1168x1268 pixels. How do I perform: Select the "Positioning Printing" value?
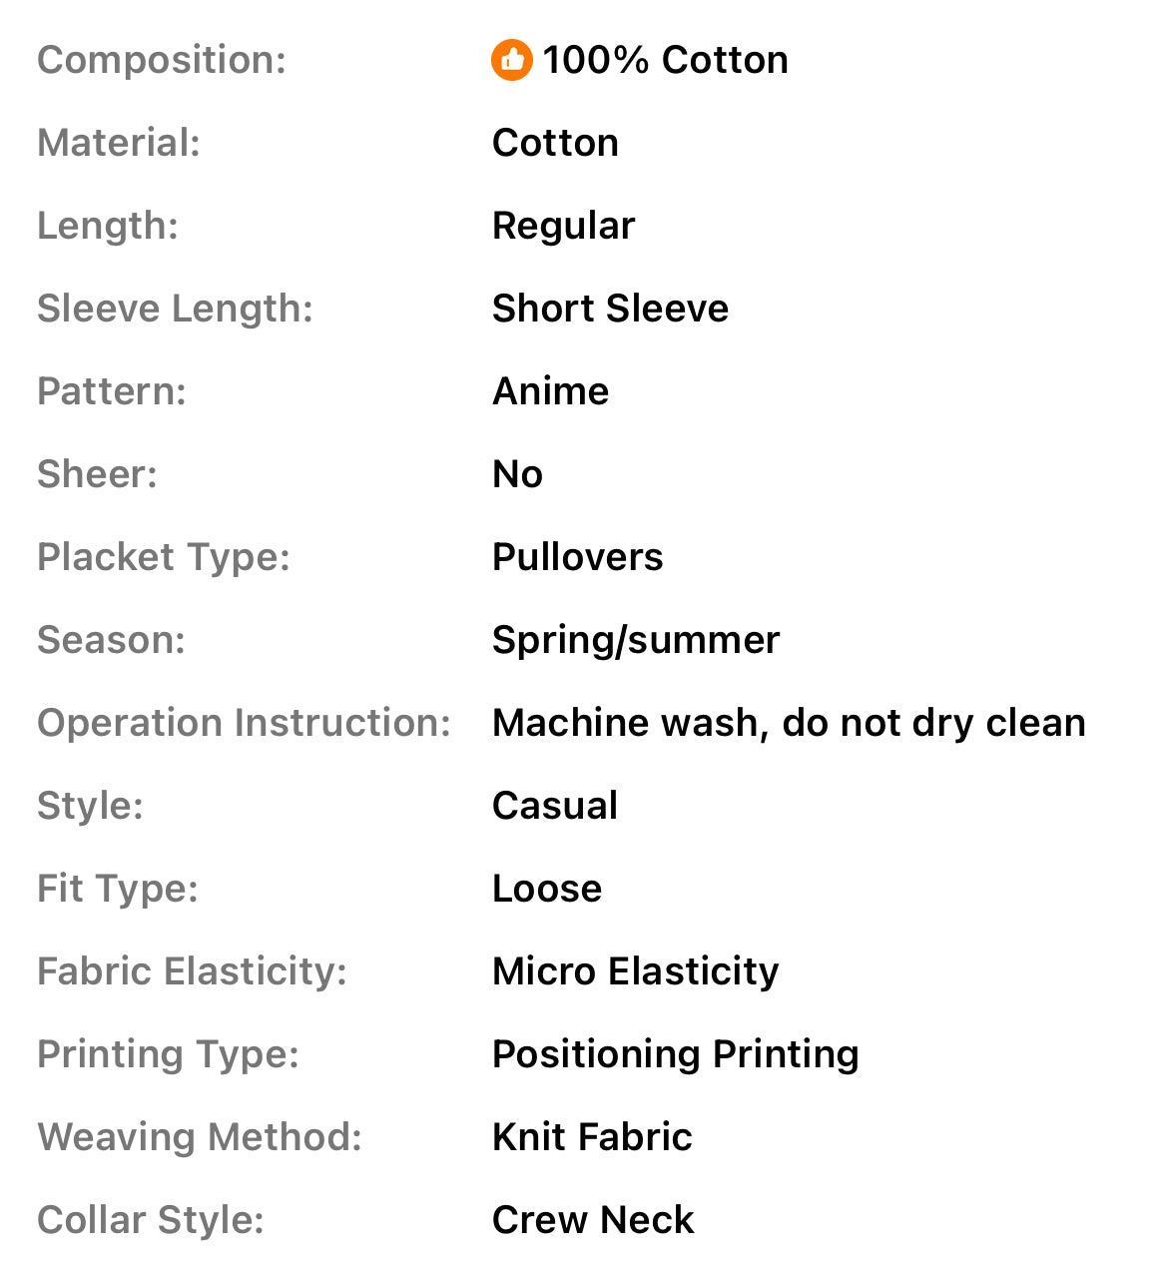point(675,1054)
